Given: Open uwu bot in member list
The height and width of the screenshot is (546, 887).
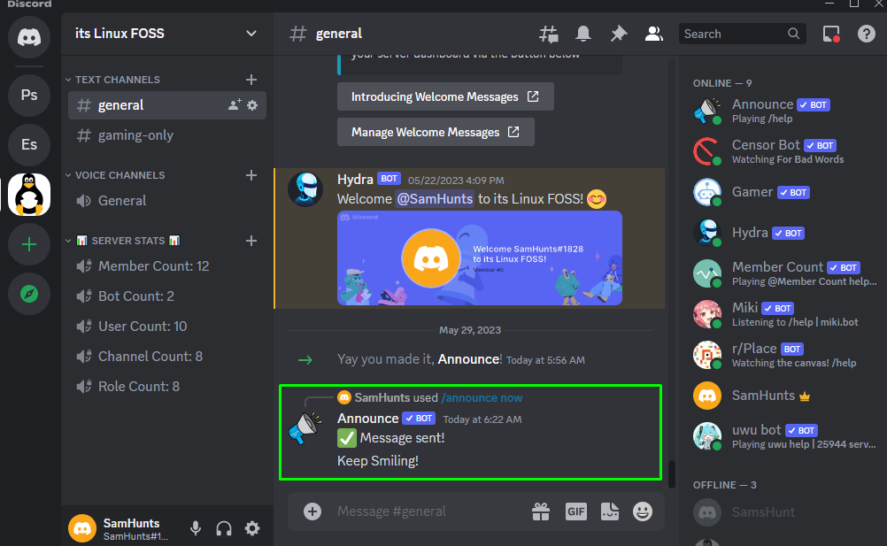Looking at the screenshot, I should (785, 436).
